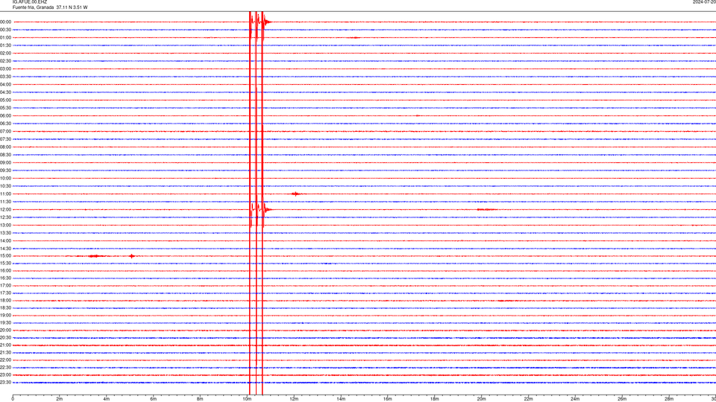716x402 pixels.
Task: Select the 22:00 time label
Action: [5, 360]
